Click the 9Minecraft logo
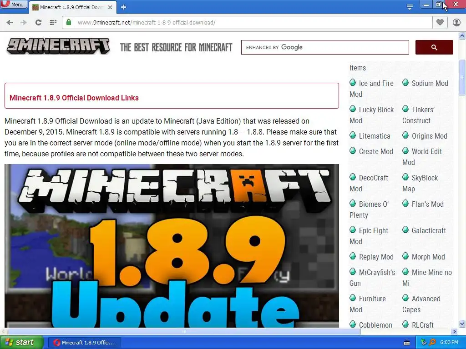 tap(58, 47)
